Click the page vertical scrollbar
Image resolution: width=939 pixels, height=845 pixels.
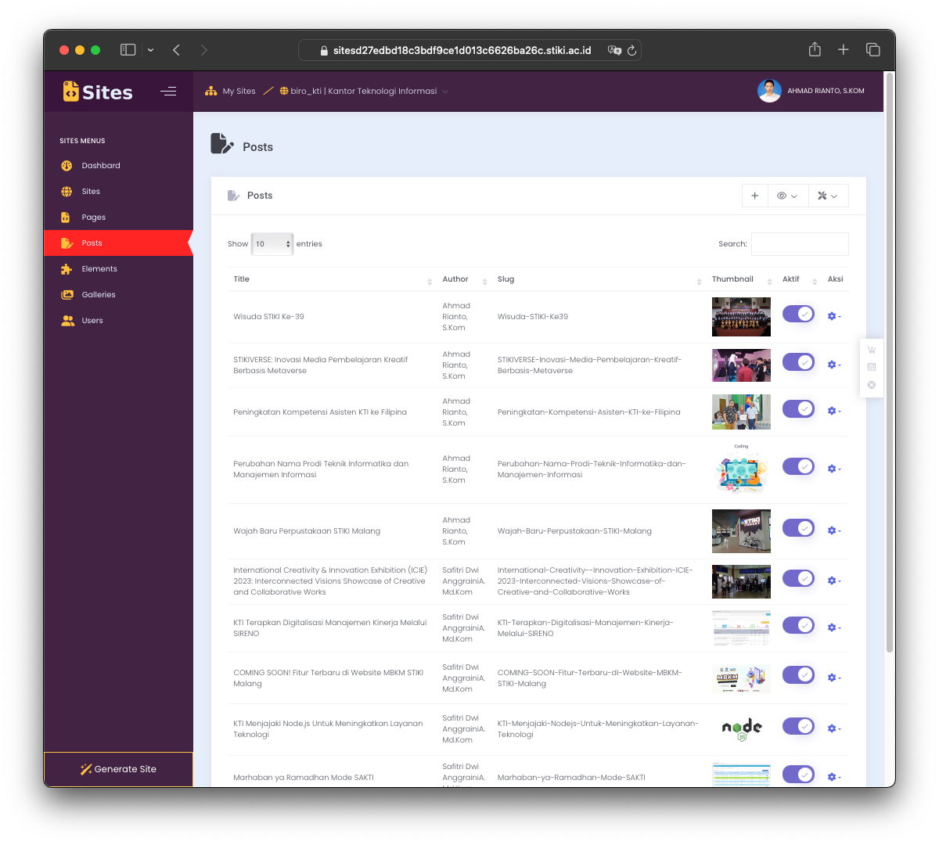pos(889,360)
